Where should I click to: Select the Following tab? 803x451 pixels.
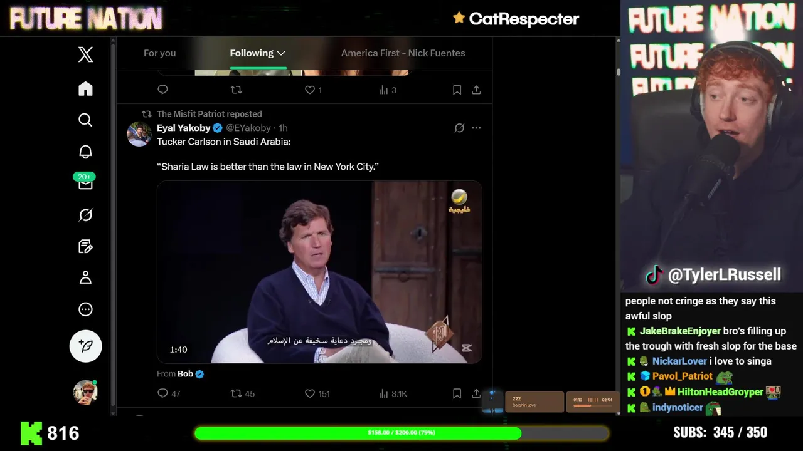point(252,53)
